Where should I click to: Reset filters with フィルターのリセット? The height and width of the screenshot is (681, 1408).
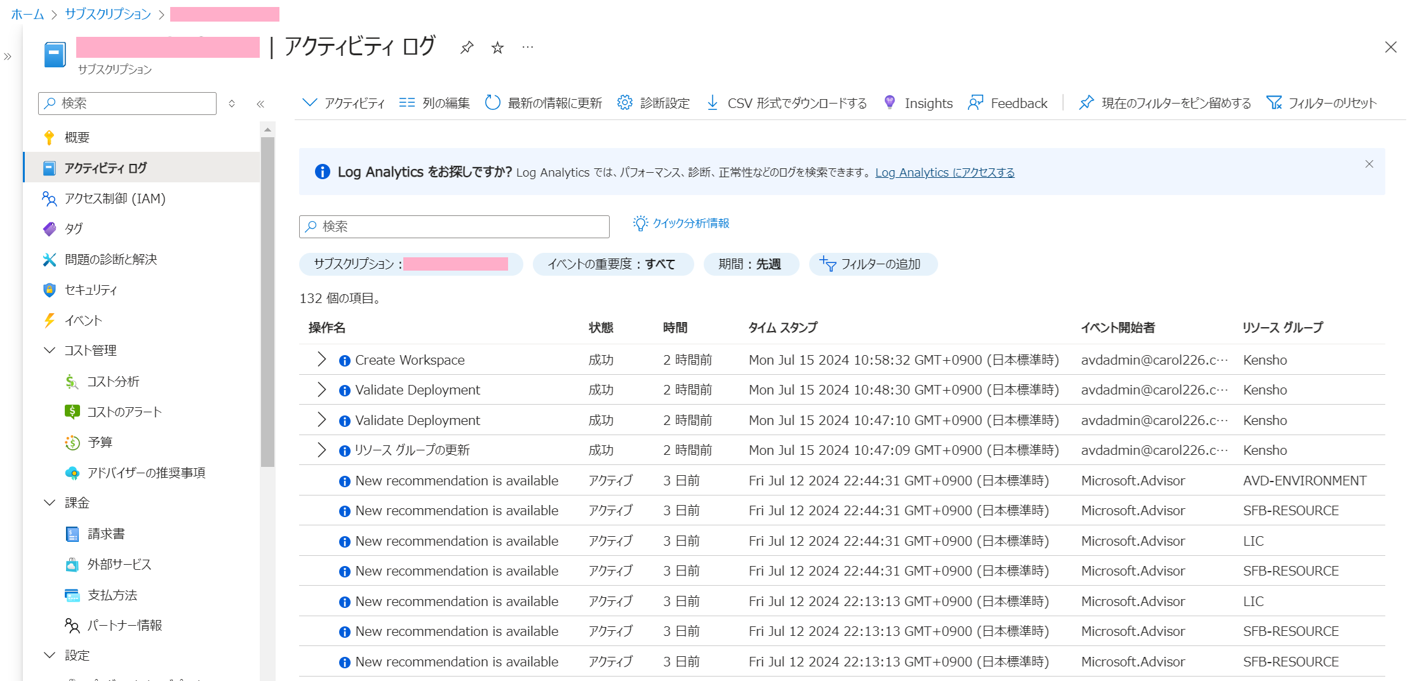(x=1322, y=103)
